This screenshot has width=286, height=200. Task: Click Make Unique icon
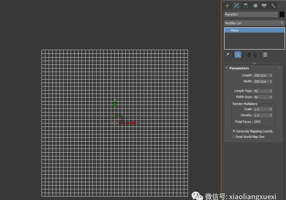(248, 55)
